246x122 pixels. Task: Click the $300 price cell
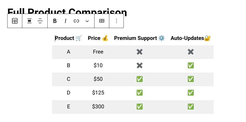[98, 107]
